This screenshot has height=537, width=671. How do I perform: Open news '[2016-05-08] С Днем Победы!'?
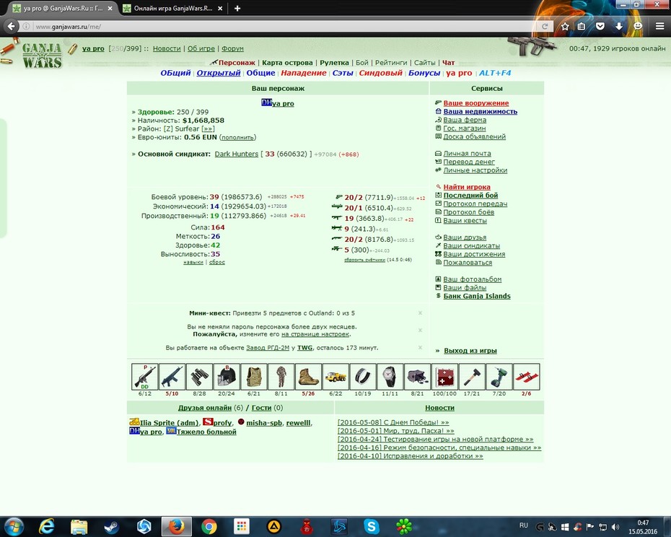point(392,422)
